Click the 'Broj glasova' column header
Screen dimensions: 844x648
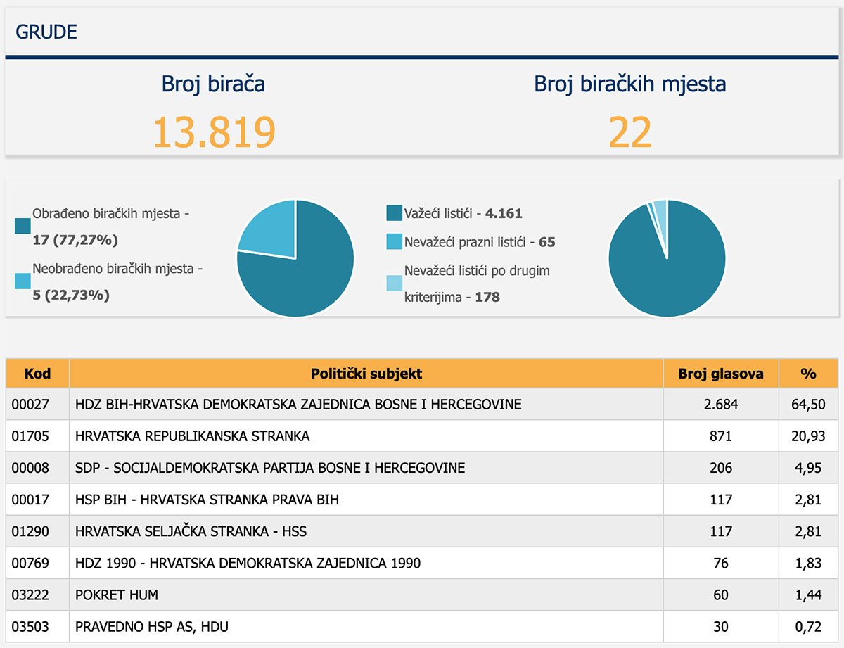[x=721, y=374]
